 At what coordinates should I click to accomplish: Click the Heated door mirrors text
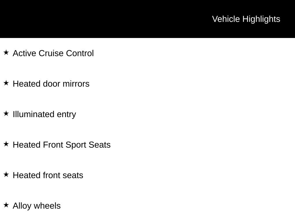point(51,84)
